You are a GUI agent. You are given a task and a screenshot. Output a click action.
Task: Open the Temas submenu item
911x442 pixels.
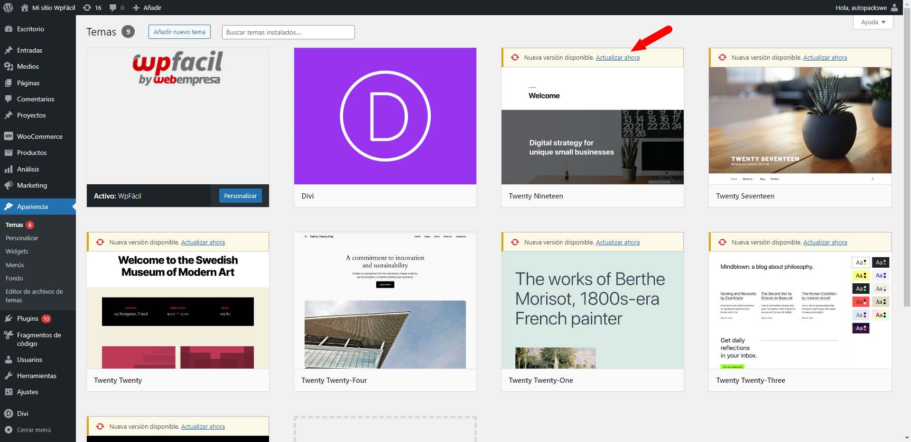click(x=14, y=225)
